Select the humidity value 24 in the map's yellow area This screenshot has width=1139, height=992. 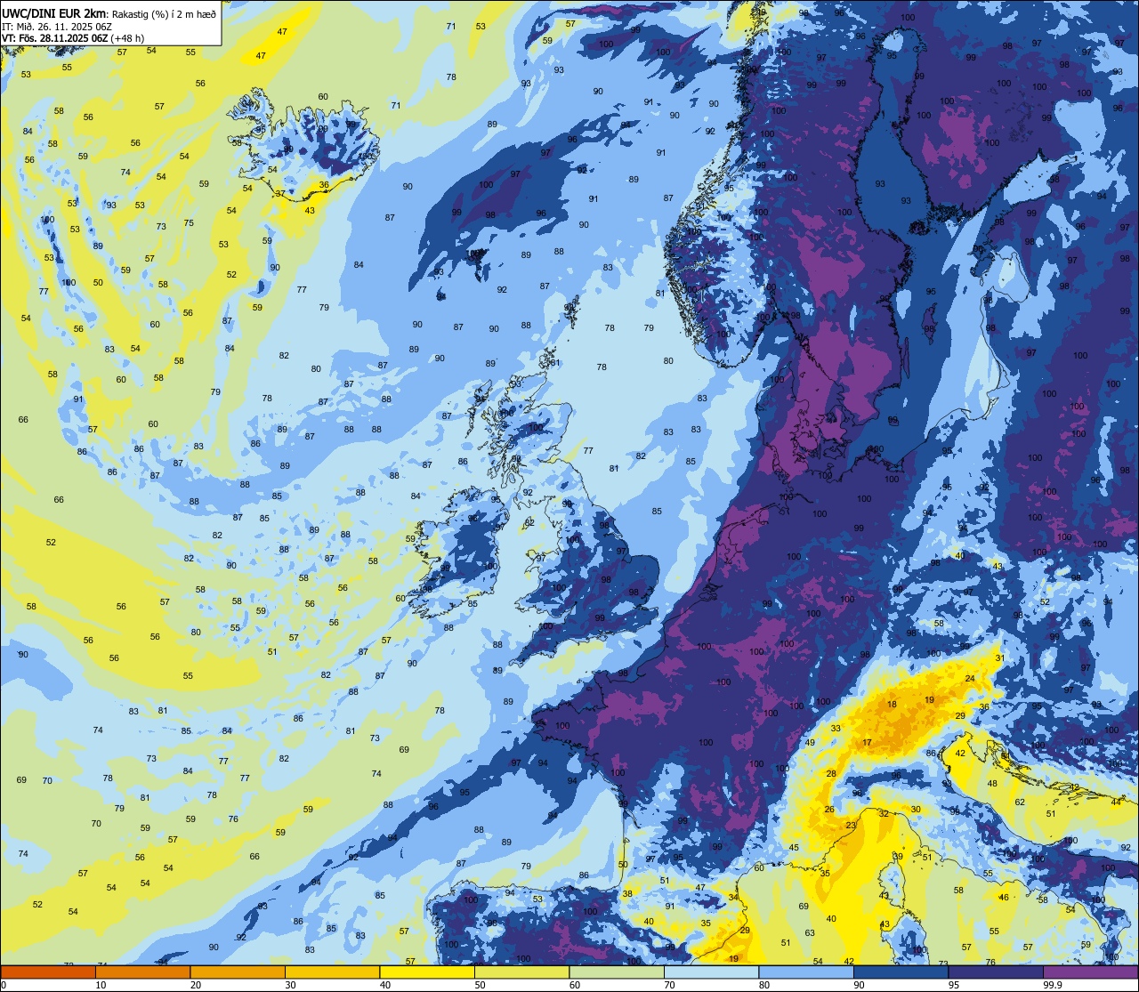point(970,679)
